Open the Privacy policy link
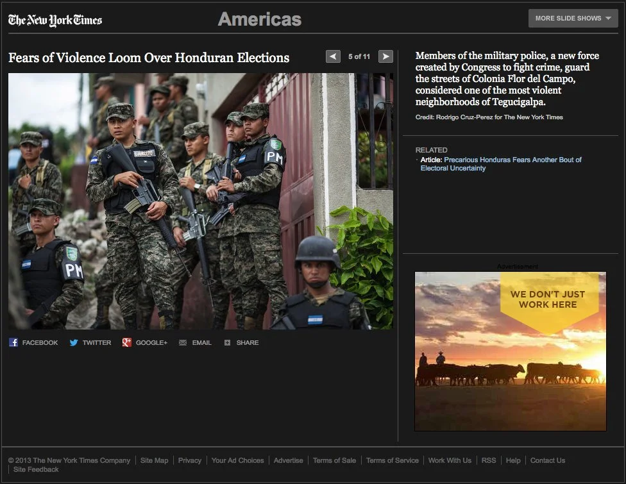626x484 pixels. [190, 460]
